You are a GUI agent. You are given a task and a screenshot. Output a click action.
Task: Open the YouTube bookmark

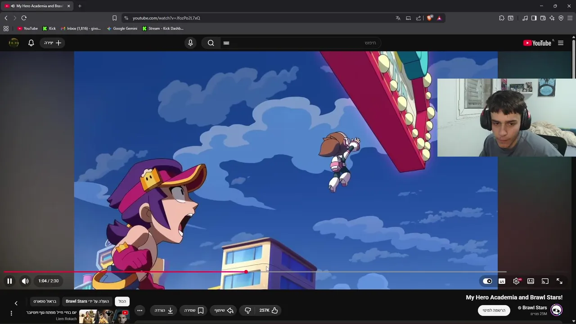pyautogui.click(x=27, y=28)
